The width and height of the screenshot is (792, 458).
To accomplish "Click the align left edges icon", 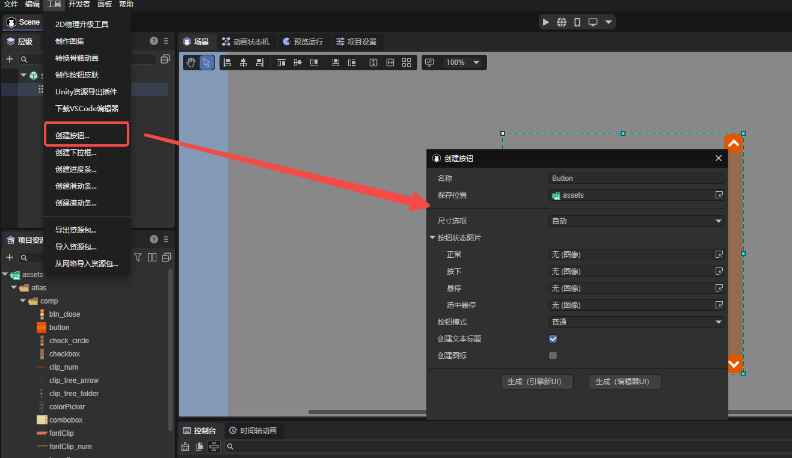I will 227,63.
